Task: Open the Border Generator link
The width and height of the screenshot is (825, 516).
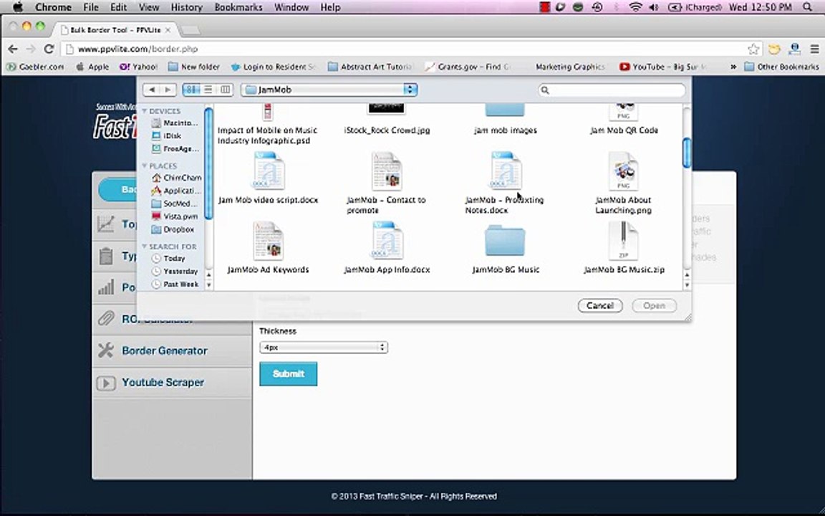Action: (165, 350)
